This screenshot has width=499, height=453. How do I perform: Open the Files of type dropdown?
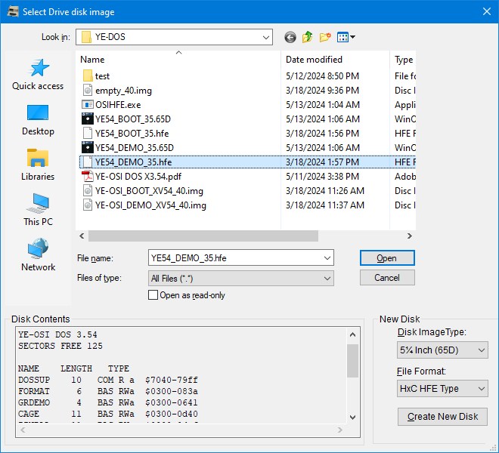click(327, 279)
